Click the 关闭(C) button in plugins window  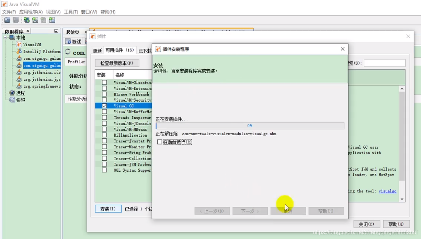pyautogui.click(x=366, y=224)
